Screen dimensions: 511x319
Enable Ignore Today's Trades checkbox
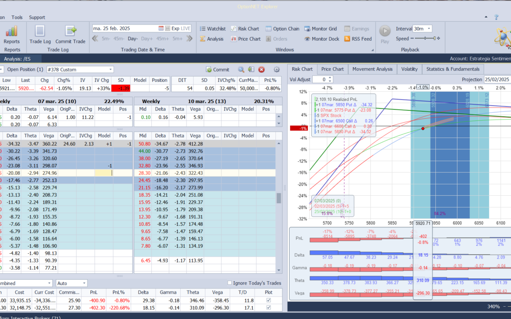(230, 283)
